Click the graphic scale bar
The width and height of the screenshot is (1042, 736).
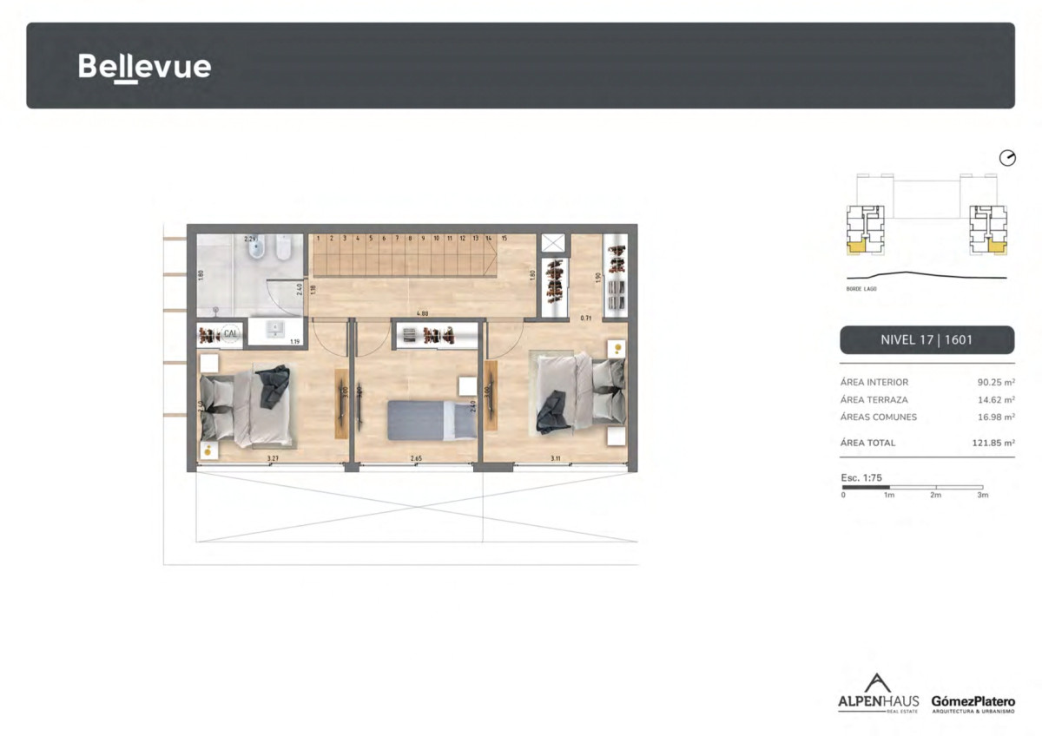913,488
